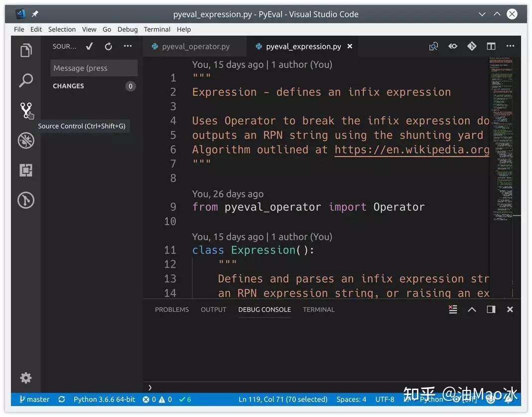Open the title bar dropdown chevron
The image size is (532, 417).
click(x=482, y=14)
